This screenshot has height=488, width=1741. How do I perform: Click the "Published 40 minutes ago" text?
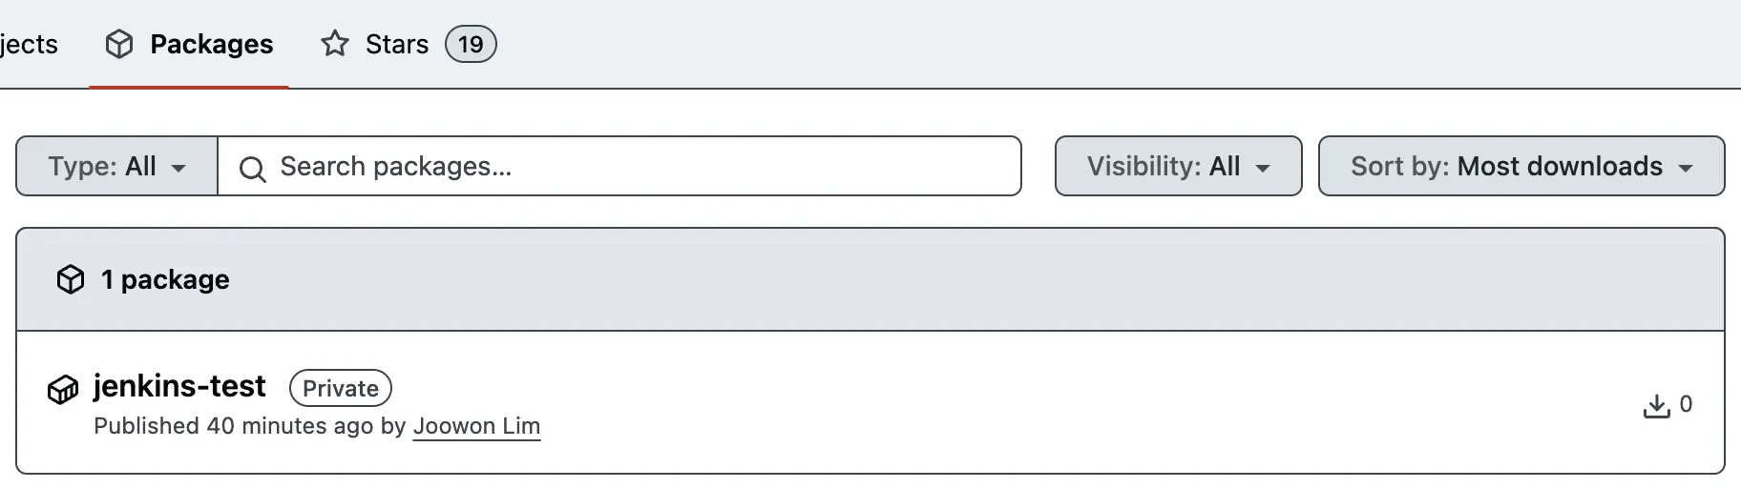pos(233,426)
